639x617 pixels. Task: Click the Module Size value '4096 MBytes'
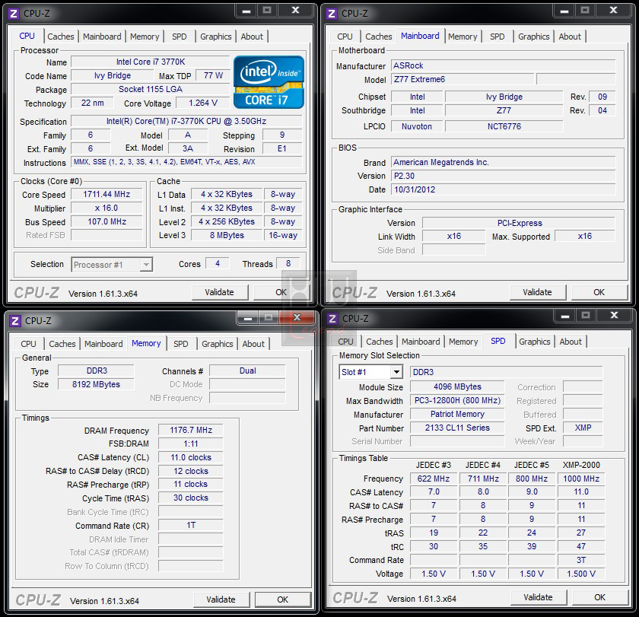pos(457,386)
